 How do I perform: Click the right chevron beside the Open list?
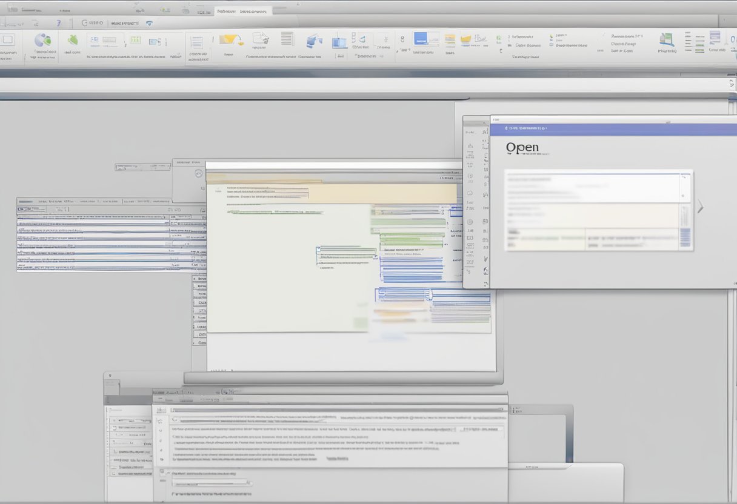(701, 208)
